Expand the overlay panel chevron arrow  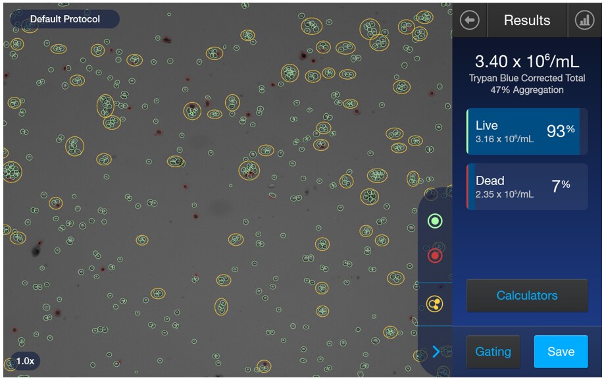coord(436,352)
